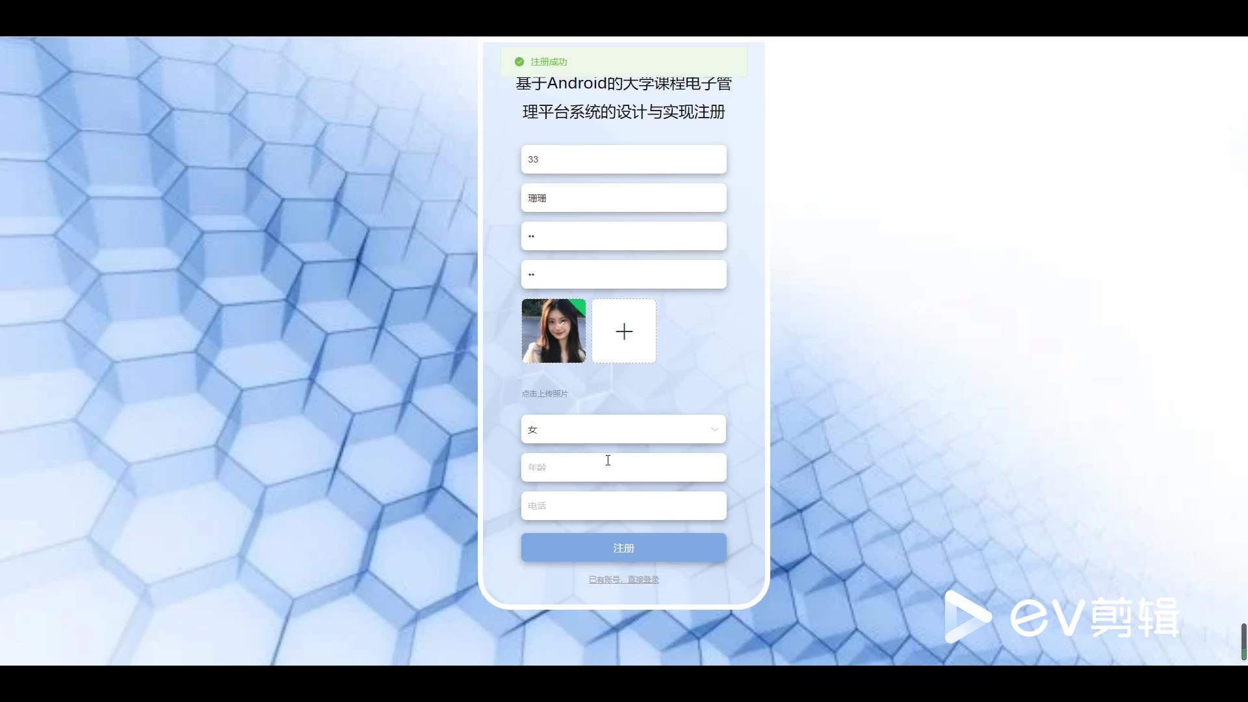Screen dimensions: 1248x702
Task: Open the 已有账号，直接登录 login link
Action: click(x=623, y=579)
